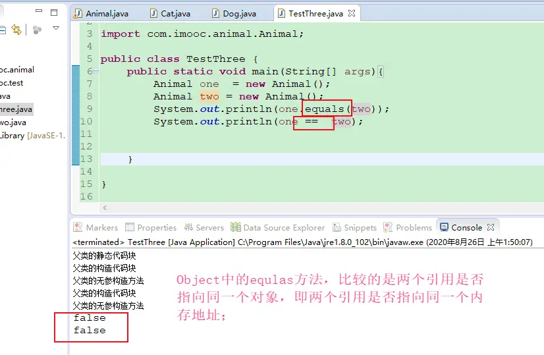This screenshot has width=544, height=355.
Task: Click the Link with Editor arrows icon
Action: point(16,30)
